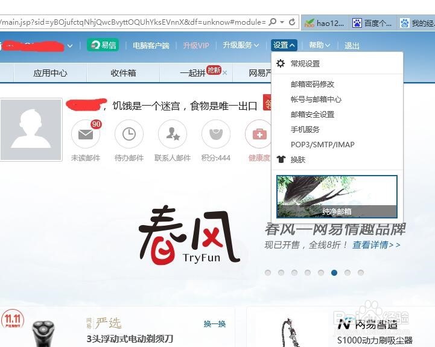Click the electric shaver product image
Viewport: 435px width, 347px height.
pos(43,333)
